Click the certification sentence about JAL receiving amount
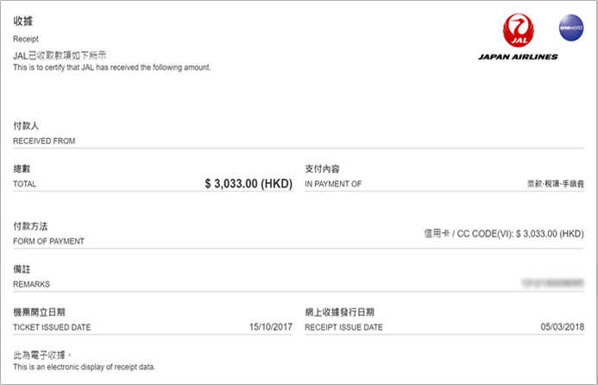The image size is (598, 385). point(112,66)
